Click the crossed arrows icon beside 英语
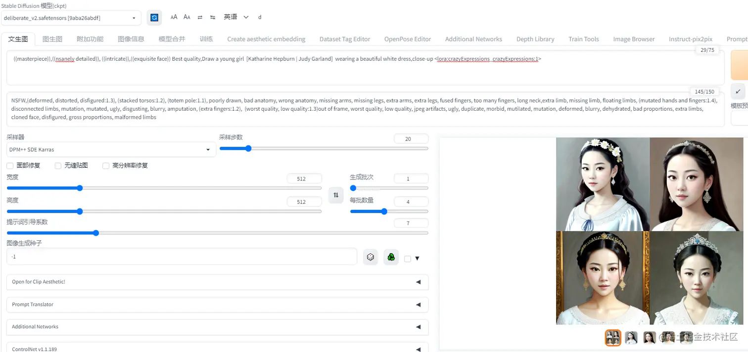 (x=213, y=17)
